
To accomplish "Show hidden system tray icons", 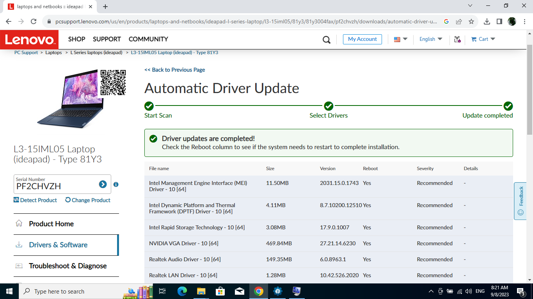I will 431,291.
